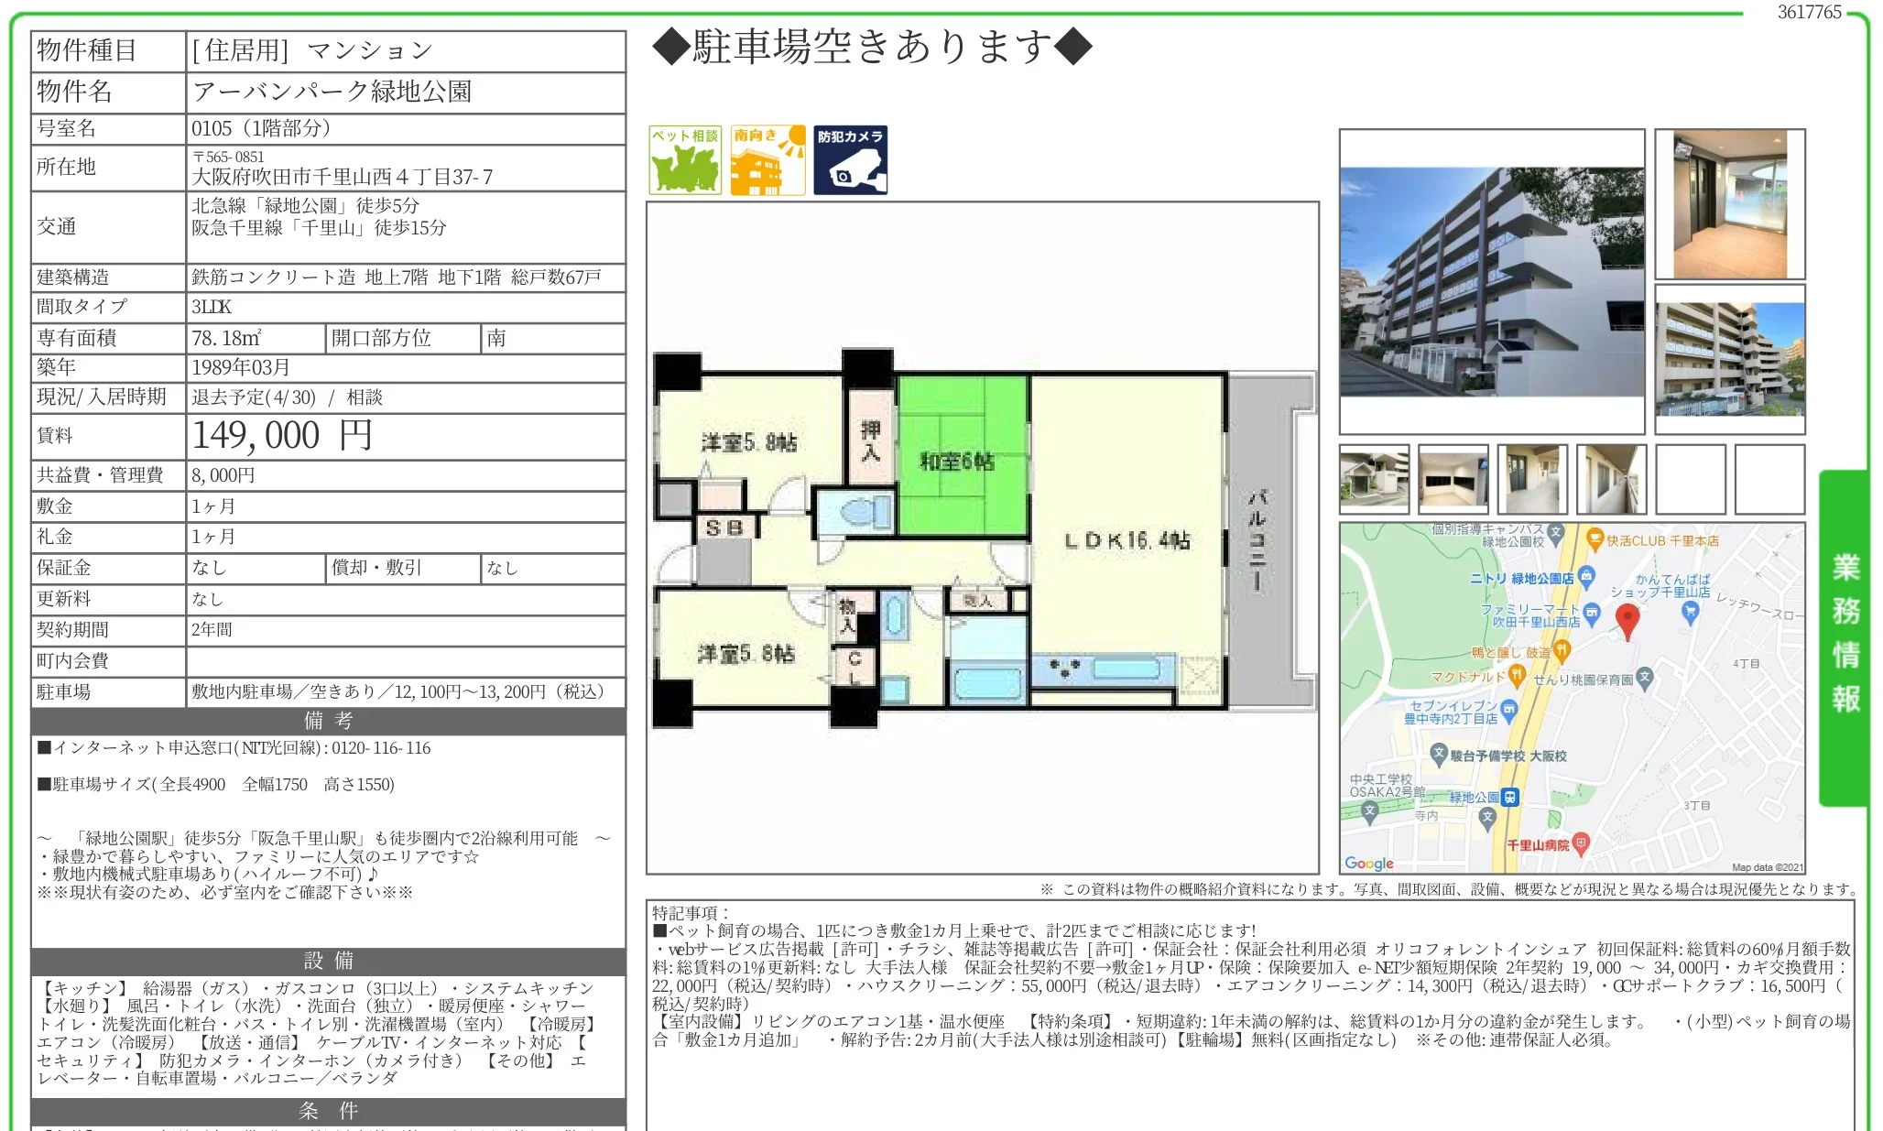The image size is (1883, 1131).
Task: Click the Google logo on the map
Action: pyautogui.click(x=1368, y=864)
